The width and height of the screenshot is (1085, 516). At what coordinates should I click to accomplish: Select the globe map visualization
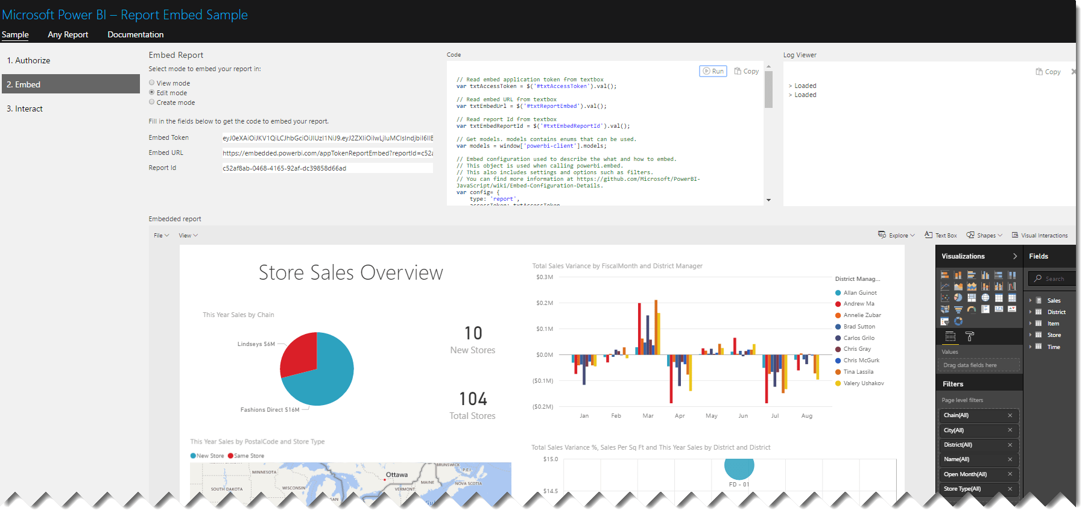(985, 297)
